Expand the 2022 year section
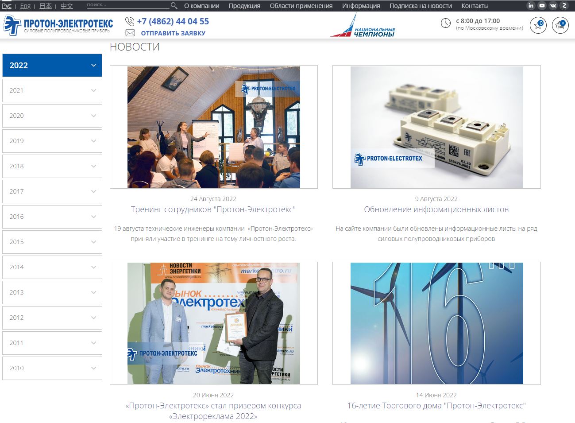The width and height of the screenshot is (575, 423). tap(52, 65)
